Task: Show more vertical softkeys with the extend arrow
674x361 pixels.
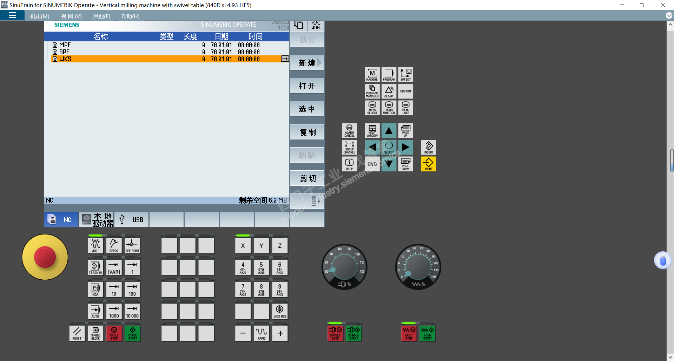Action: 307,202
